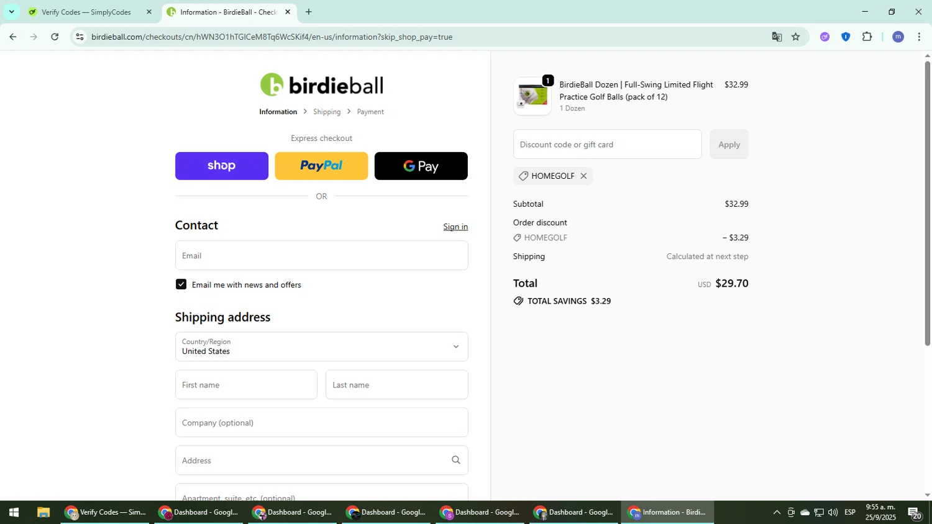
Task: Open the volume control in system tray
Action: pyautogui.click(x=833, y=512)
